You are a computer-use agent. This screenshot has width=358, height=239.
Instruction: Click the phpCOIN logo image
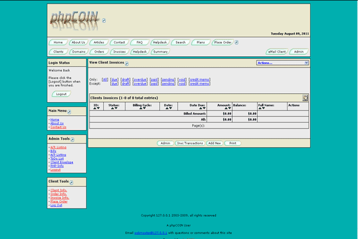pyautogui.click(x=75, y=20)
